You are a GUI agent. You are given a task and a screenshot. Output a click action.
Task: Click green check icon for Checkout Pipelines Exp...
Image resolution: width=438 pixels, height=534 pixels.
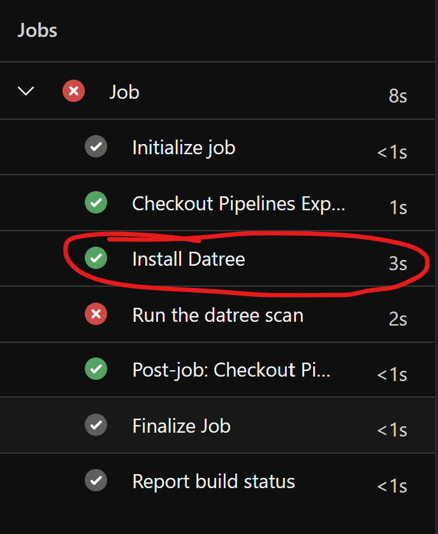point(96,202)
